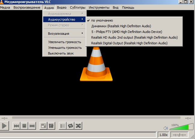This screenshot has width=195, height=139.
Task: Jump to previous media track
Action: [x=16, y=126]
